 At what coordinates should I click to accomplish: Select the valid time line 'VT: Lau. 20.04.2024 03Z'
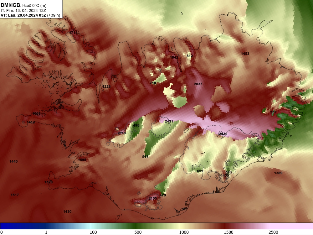(23, 15)
